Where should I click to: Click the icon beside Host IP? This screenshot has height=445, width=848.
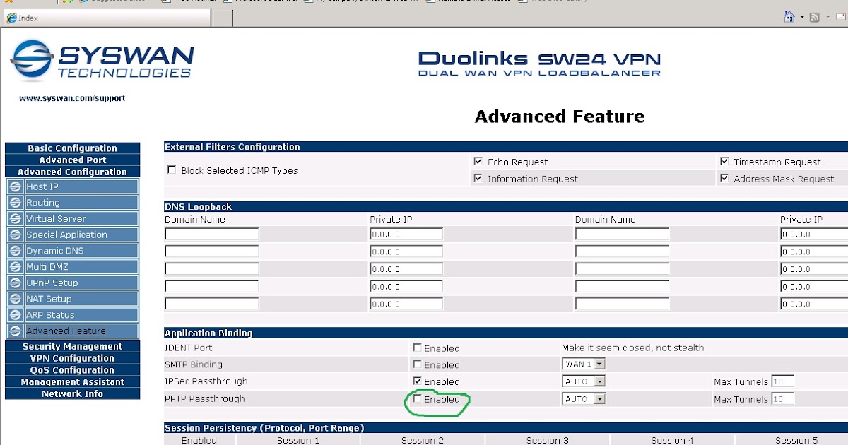[16, 186]
